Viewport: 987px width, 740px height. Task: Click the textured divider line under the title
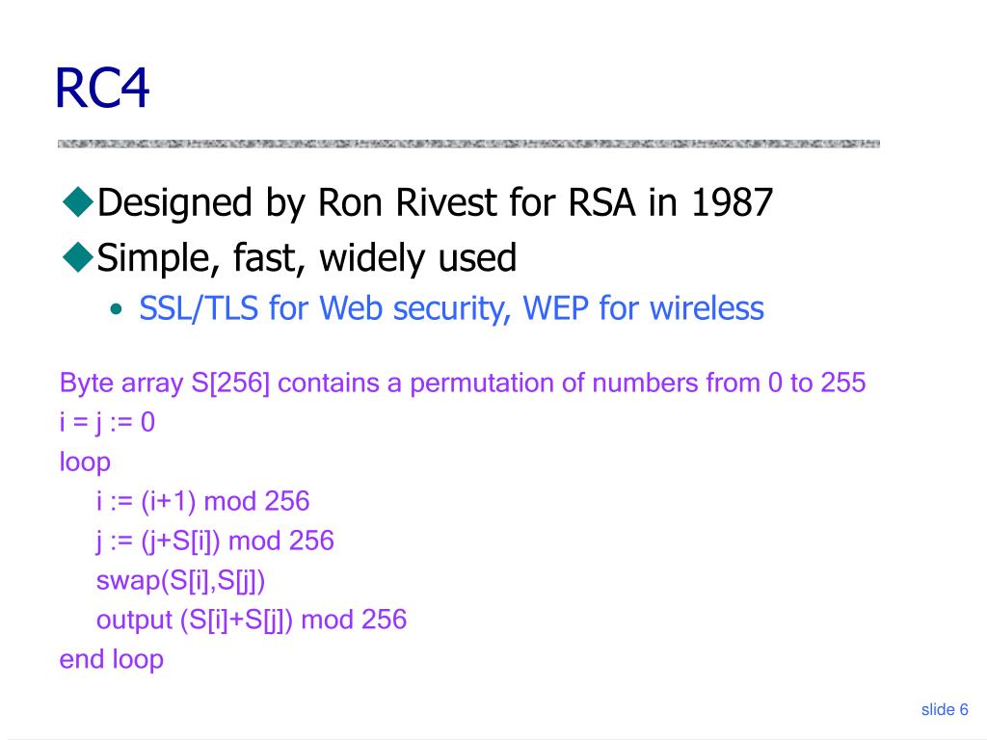468,144
